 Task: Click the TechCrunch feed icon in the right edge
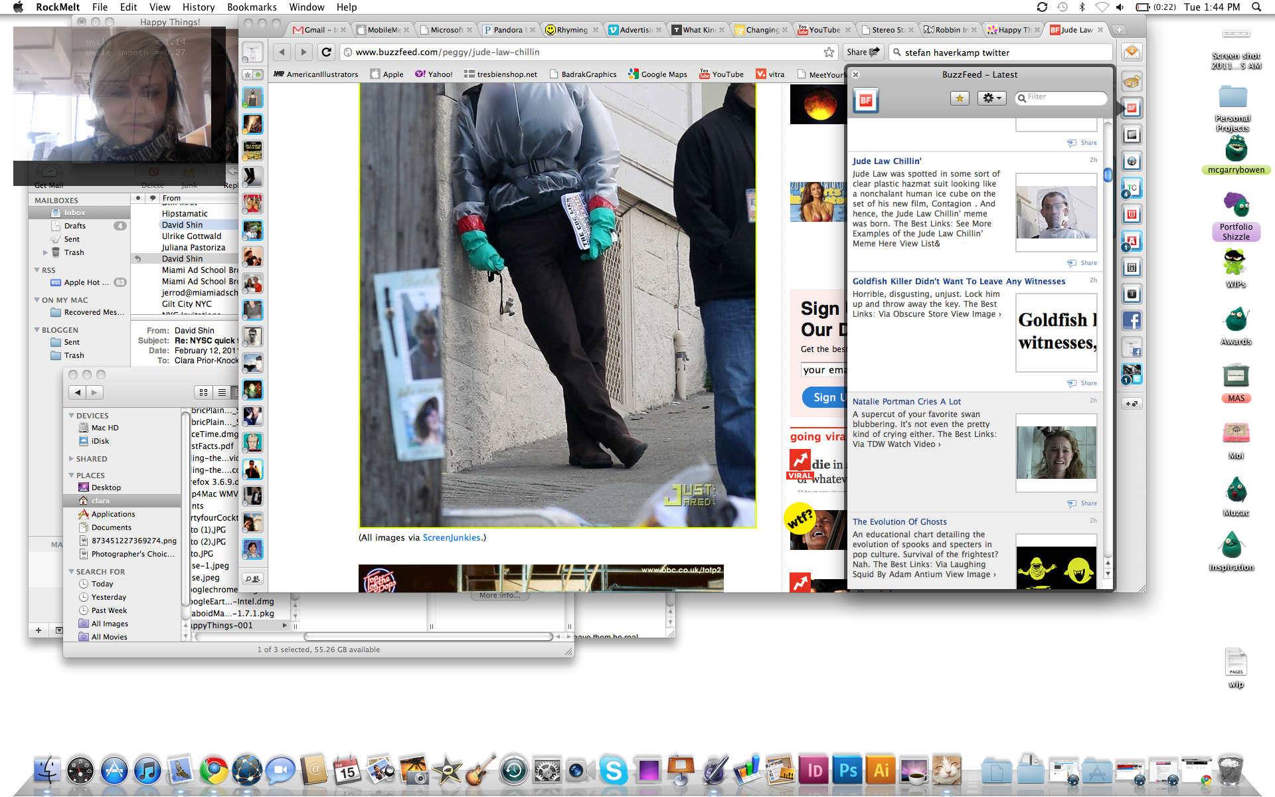point(1132,188)
